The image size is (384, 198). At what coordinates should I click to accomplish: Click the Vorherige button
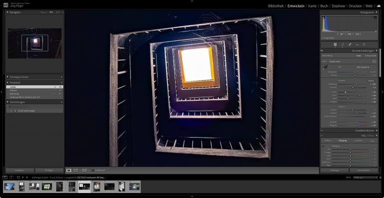coord(334,170)
